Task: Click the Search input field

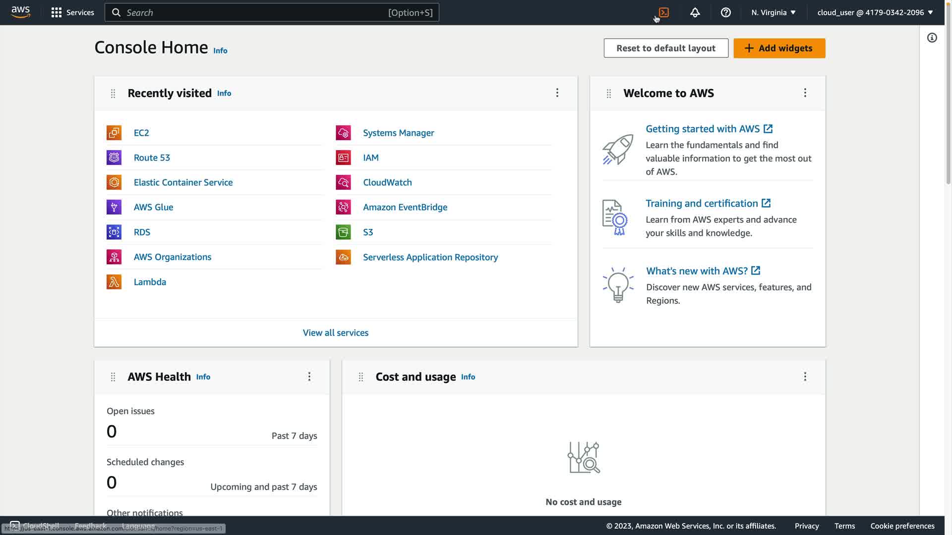Action: point(255,12)
